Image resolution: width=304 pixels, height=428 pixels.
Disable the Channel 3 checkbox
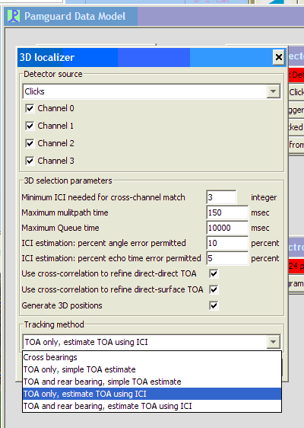[30, 161]
